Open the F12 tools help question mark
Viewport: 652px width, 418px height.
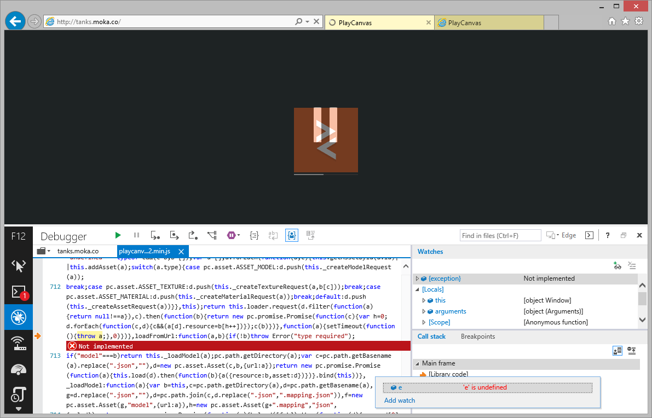pyautogui.click(x=608, y=236)
